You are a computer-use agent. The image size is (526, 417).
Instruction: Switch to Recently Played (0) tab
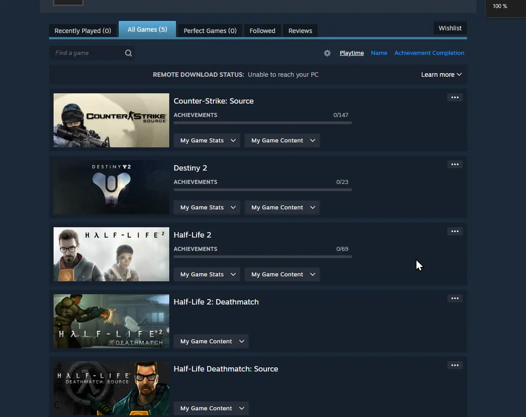tap(83, 30)
